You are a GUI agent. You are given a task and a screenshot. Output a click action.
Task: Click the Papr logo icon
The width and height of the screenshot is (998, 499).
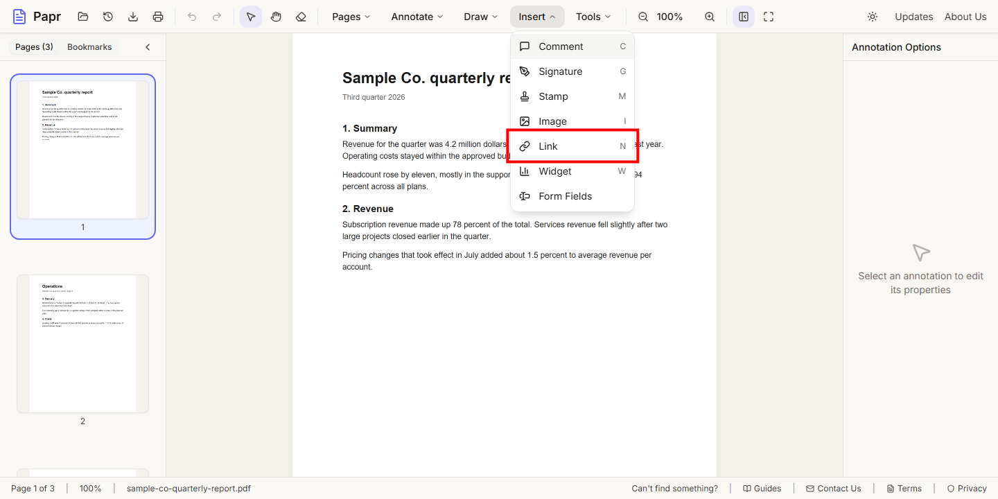19,17
